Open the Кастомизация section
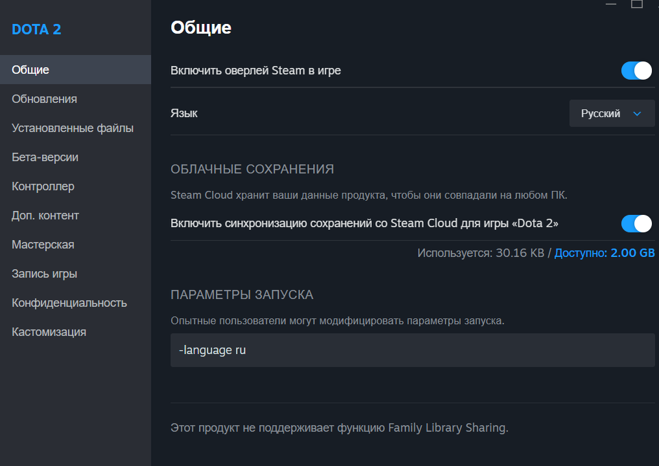659x466 pixels. pyautogui.click(x=49, y=332)
